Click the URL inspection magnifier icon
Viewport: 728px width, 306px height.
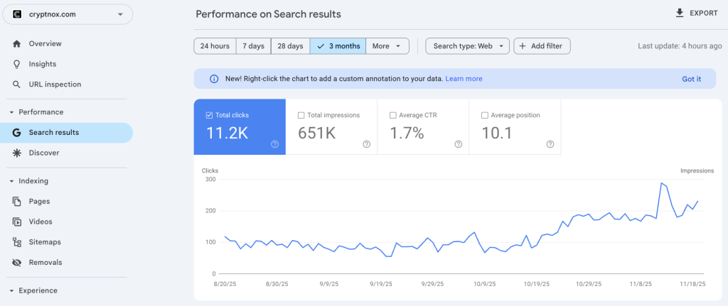pyautogui.click(x=16, y=84)
